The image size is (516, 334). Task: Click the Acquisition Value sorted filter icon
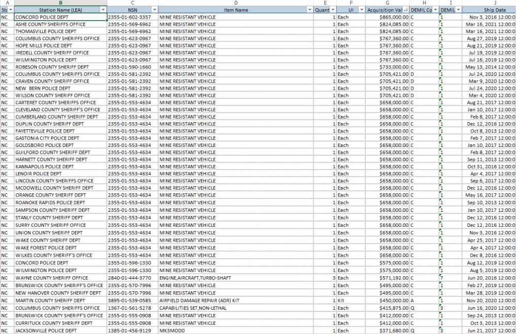tap(406, 10)
